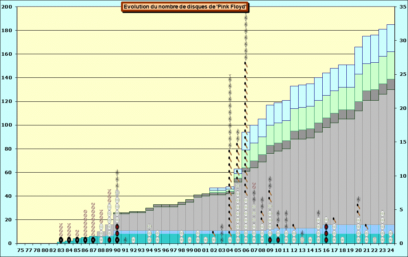
Task: Click the year label '04' on the x-axis
Action: 230,250
